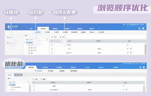Switch to the 自定义组织 gray tab
This screenshot has height=96, width=151.
(x=18, y=75)
